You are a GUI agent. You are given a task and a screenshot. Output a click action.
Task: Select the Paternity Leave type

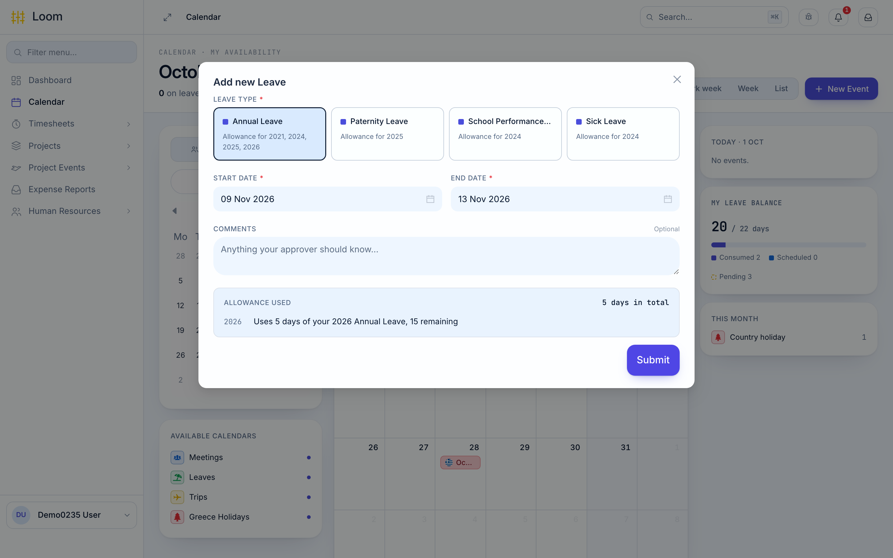pyautogui.click(x=387, y=134)
